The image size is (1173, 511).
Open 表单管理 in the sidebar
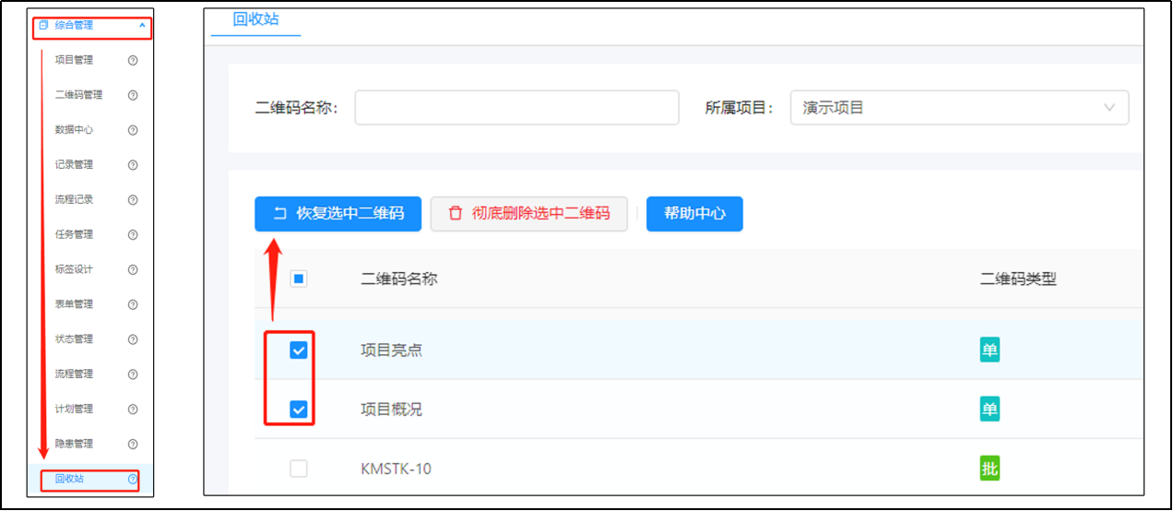click(74, 304)
